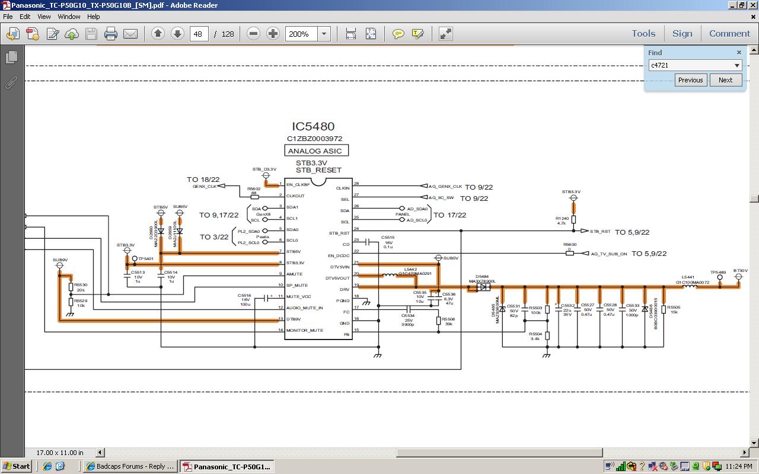Switch to read mode view
Viewport: 759px width, 474px height.
coord(445,34)
